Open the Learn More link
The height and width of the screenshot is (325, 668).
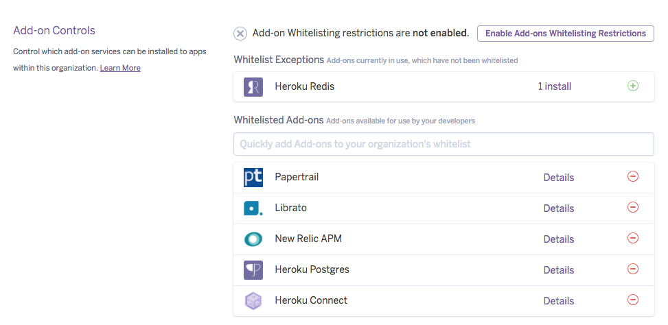(x=120, y=68)
